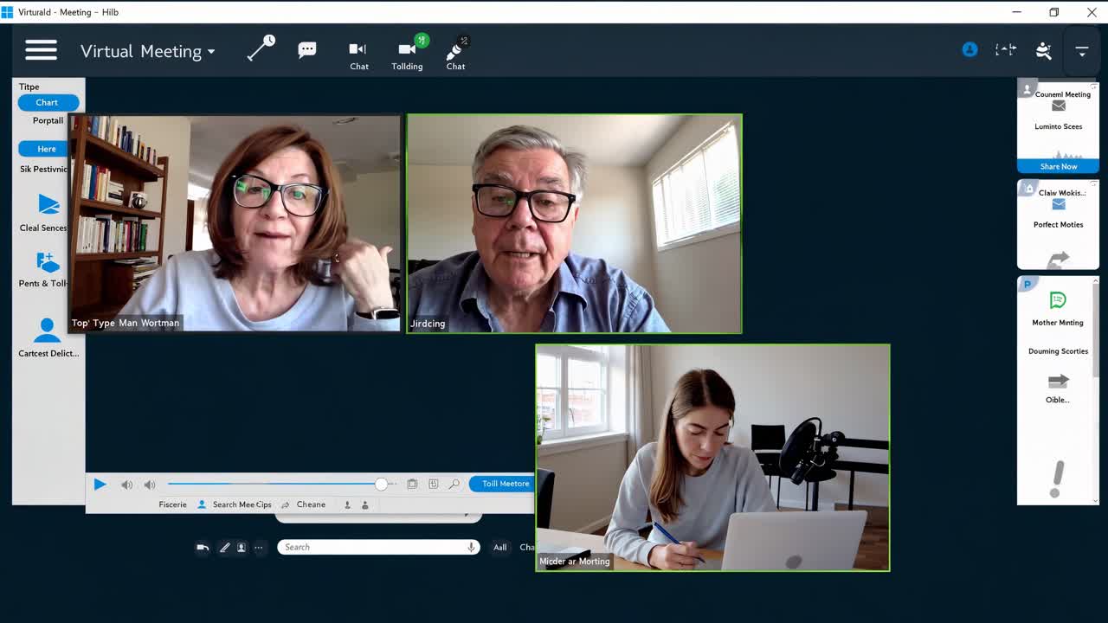Open the Mother Mınting chat icon
1108x623 pixels.
click(x=1057, y=300)
